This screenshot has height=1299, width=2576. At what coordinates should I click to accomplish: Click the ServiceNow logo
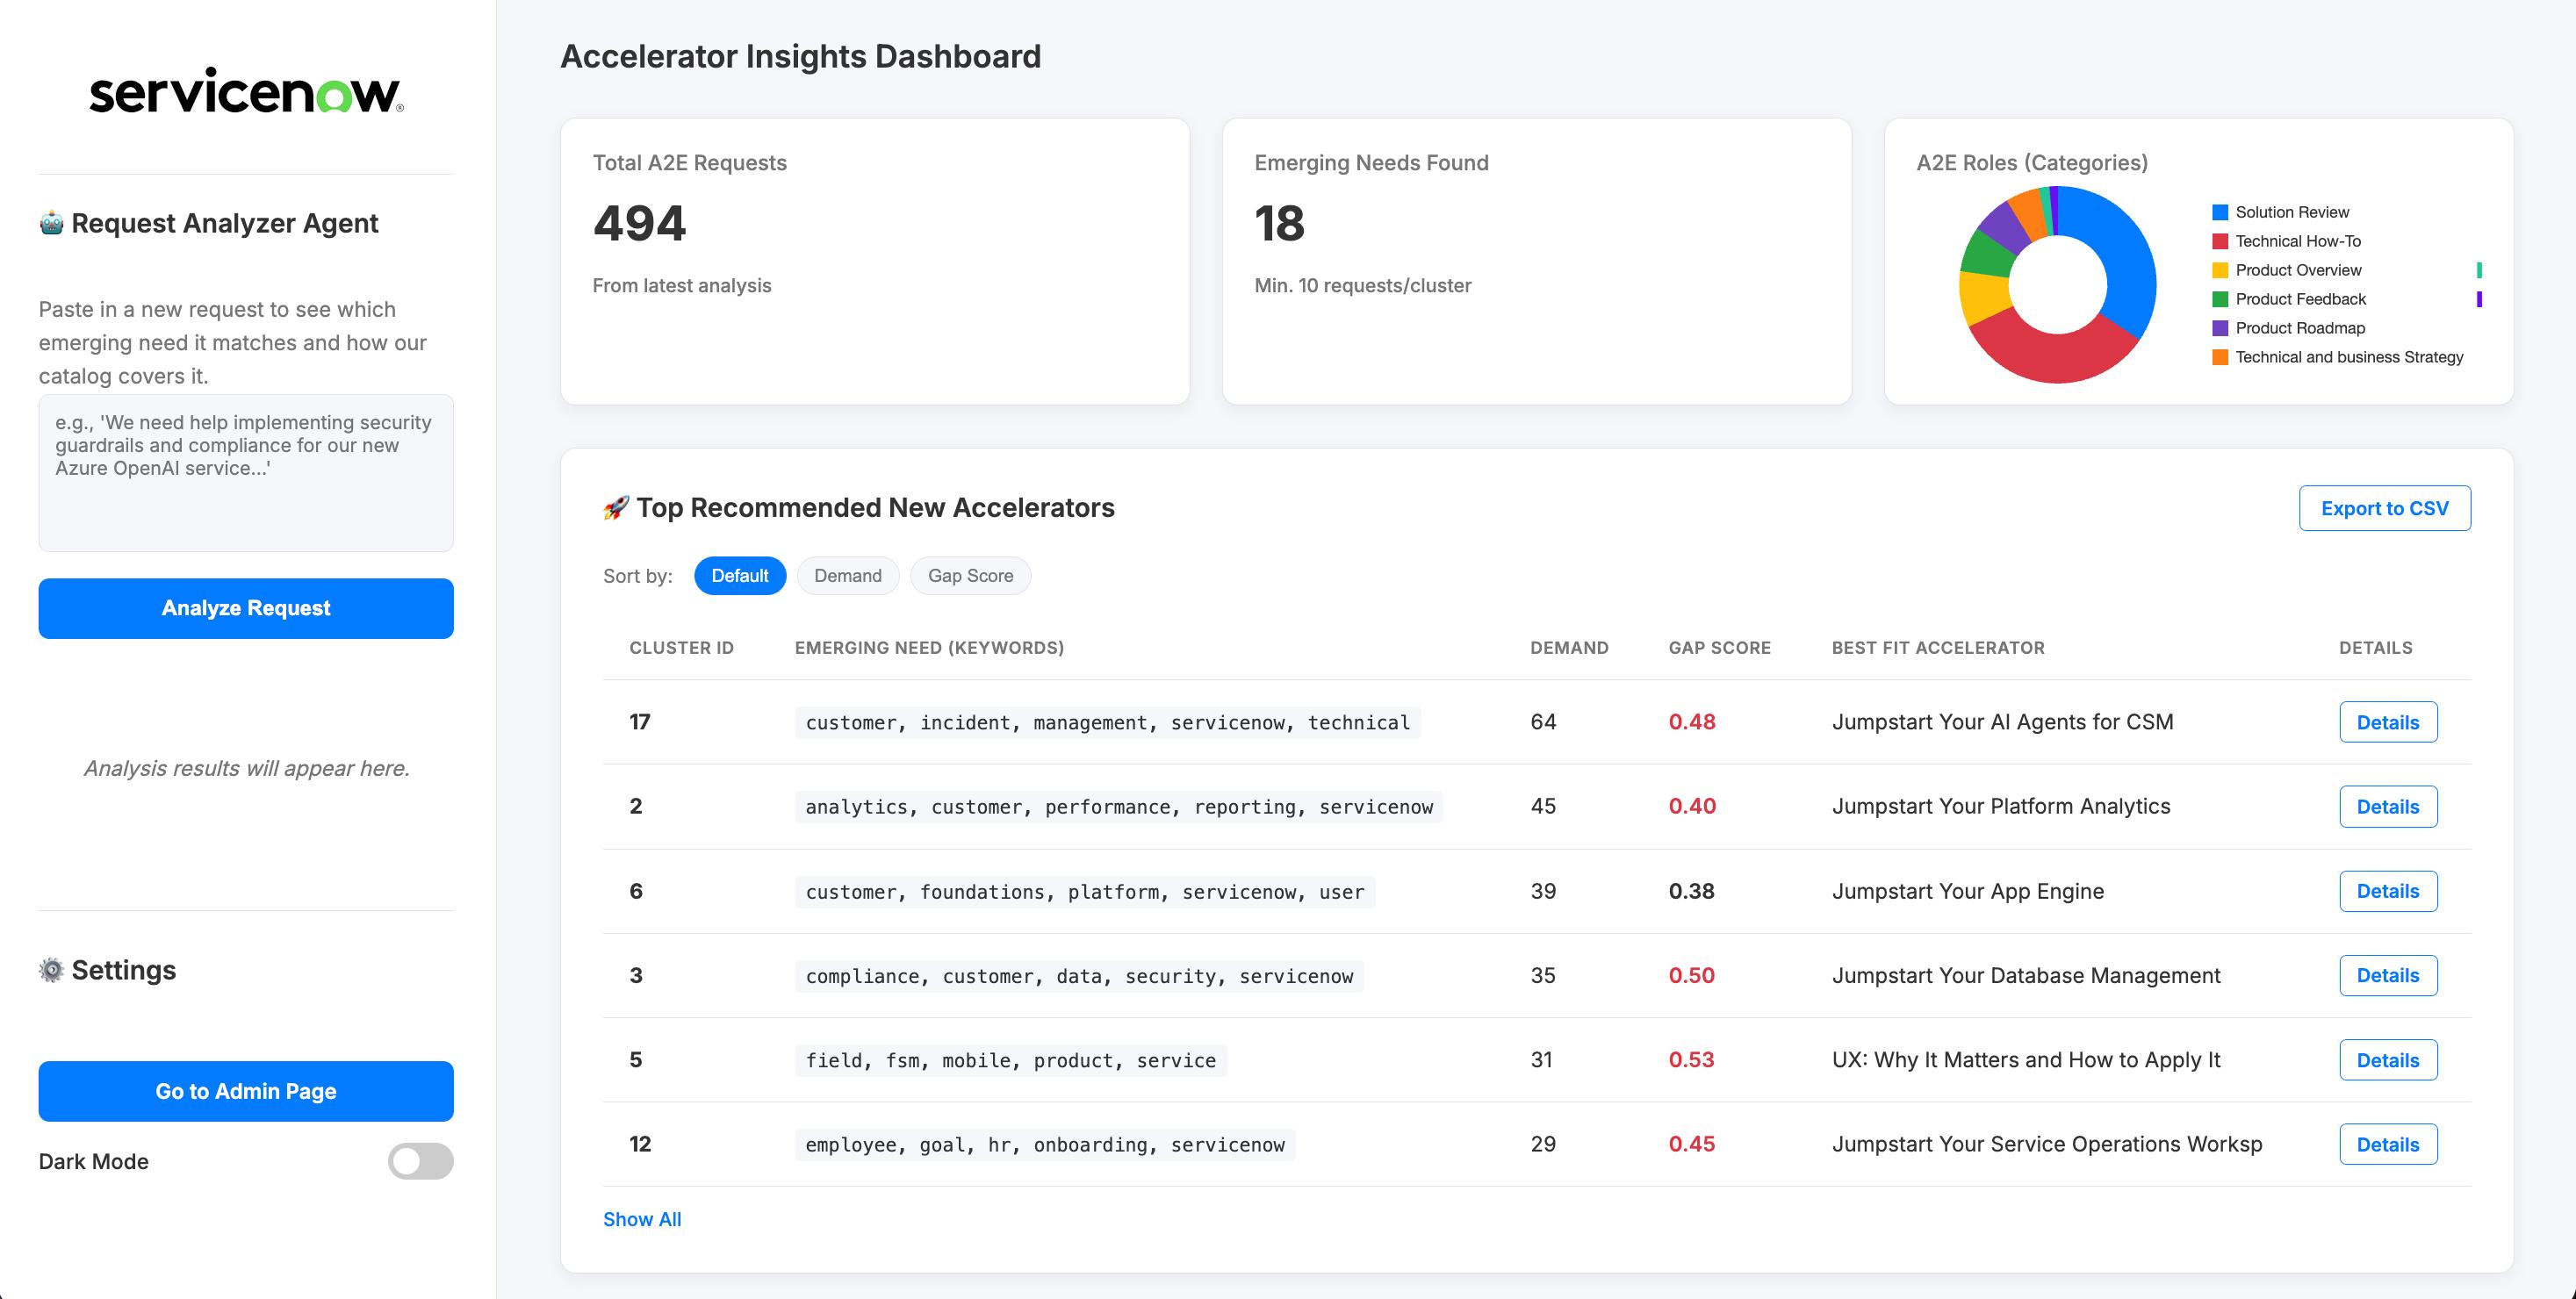246,91
